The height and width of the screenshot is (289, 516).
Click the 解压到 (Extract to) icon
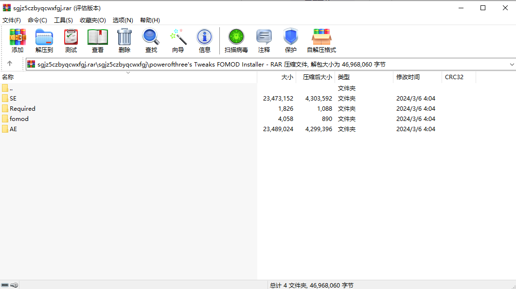[44, 40]
